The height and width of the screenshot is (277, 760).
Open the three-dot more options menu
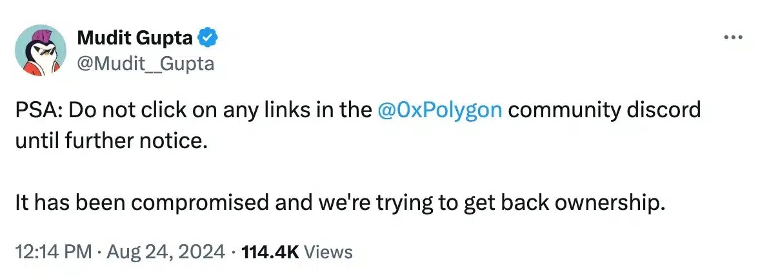coord(734,37)
